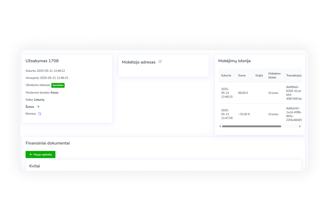Click the green Apmokėtas status badge

(58, 85)
